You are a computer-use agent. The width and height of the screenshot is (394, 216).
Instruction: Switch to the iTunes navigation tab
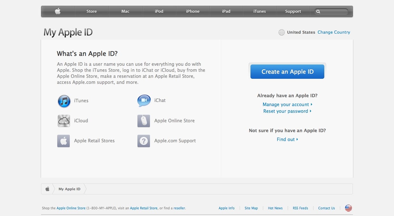[x=260, y=11]
